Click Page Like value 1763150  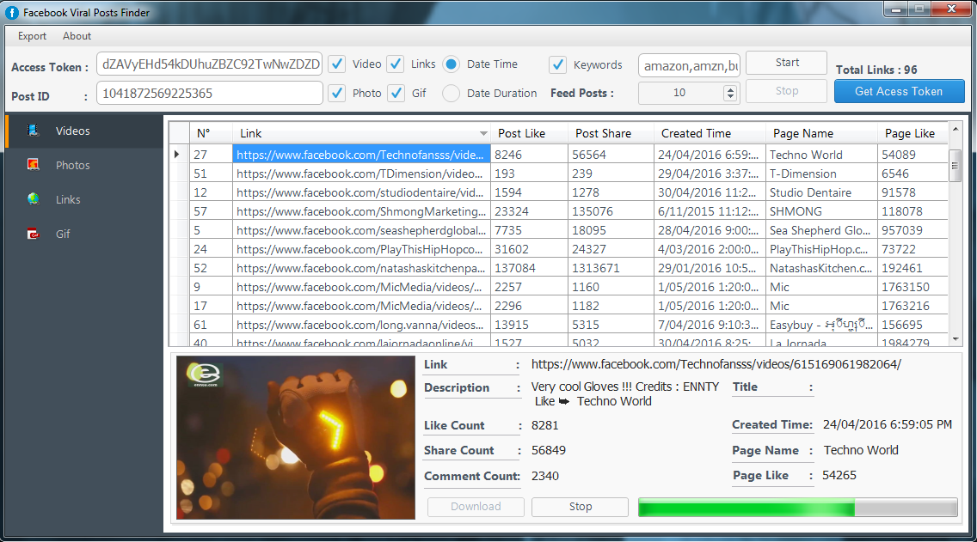pyautogui.click(x=912, y=287)
